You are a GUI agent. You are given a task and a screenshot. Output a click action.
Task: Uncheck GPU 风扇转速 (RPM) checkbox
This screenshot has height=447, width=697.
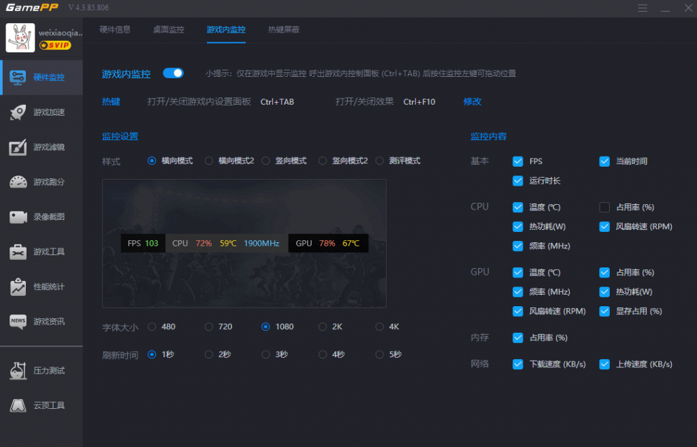517,312
